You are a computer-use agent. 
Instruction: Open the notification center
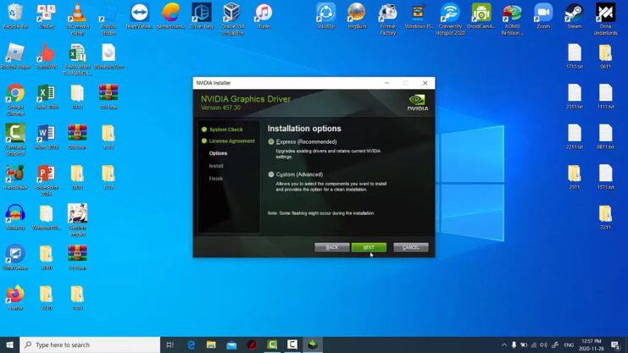615,345
